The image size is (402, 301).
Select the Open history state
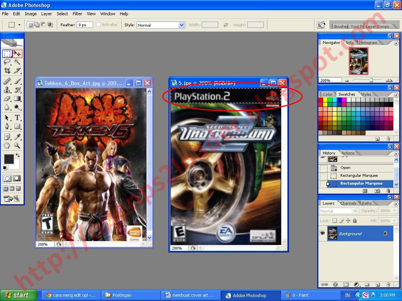point(360,168)
